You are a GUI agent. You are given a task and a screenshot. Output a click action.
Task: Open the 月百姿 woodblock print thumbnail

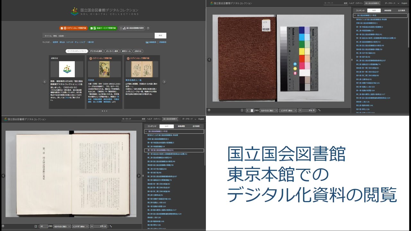[x=104, y=69]
